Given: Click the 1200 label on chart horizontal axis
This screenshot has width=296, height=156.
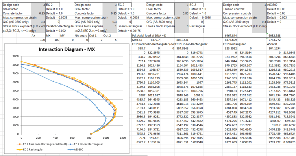Looking at the screenshot, I should point(123,138).
